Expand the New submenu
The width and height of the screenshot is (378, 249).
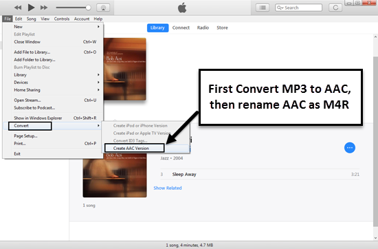pyautogui.click(x=53, y=27)
